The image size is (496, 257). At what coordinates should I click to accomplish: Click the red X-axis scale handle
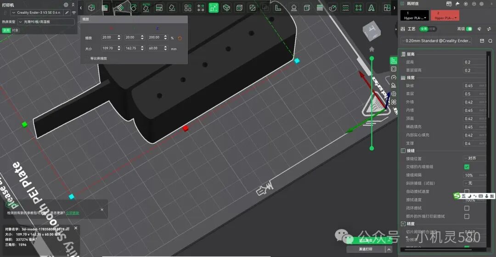tap(186, 128)
